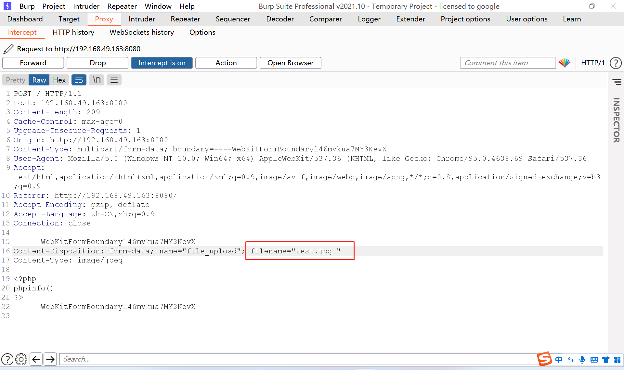Click the help question mark near HTTP/1
Image resolution: width=624 pixels, height=370 pixels.
tap(616, 63)
